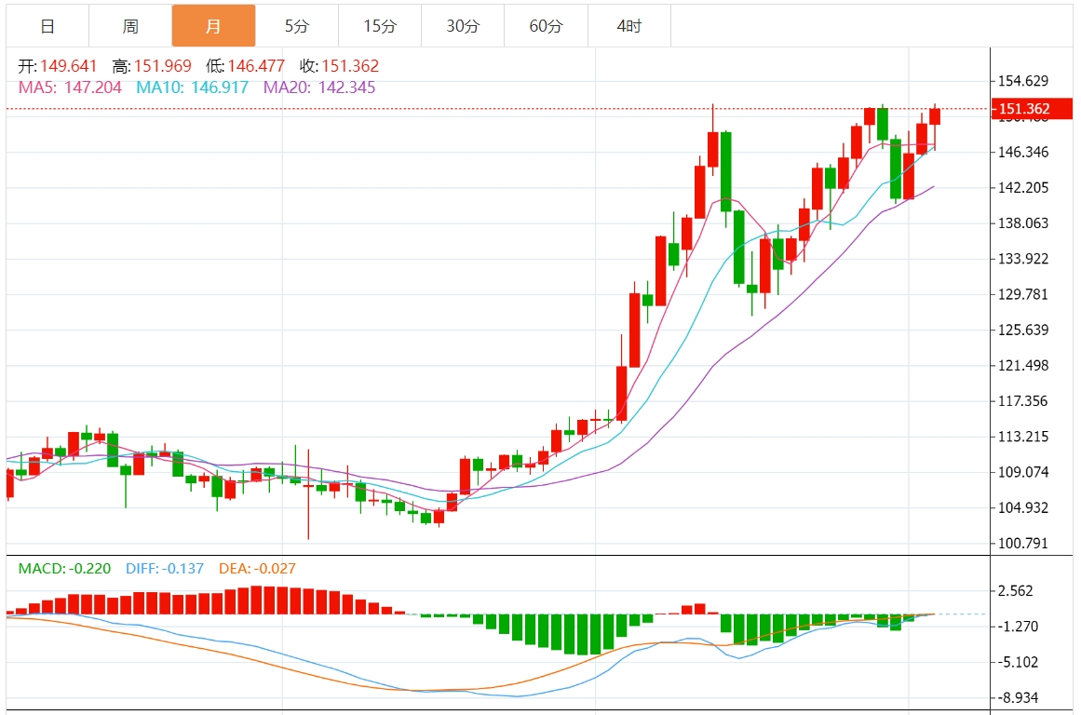
Task: Click the 146.346 price axis label
Action: tap(1023, 153)
